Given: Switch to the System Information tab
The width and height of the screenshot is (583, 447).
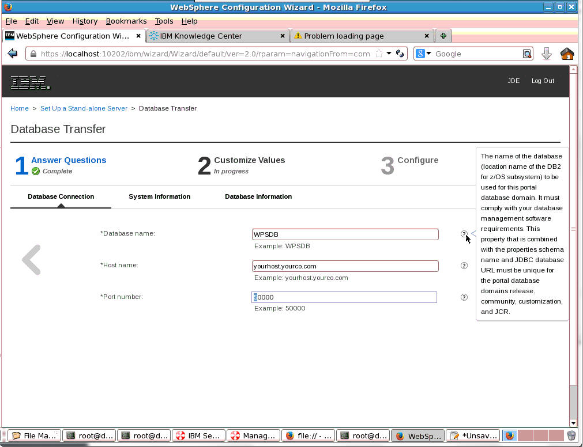Looking at the screenshot, I should [159, 196].
